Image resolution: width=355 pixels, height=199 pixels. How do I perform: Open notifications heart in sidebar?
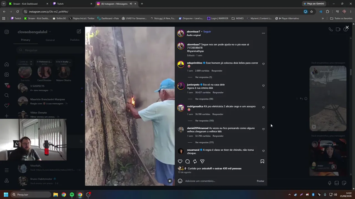7,106
